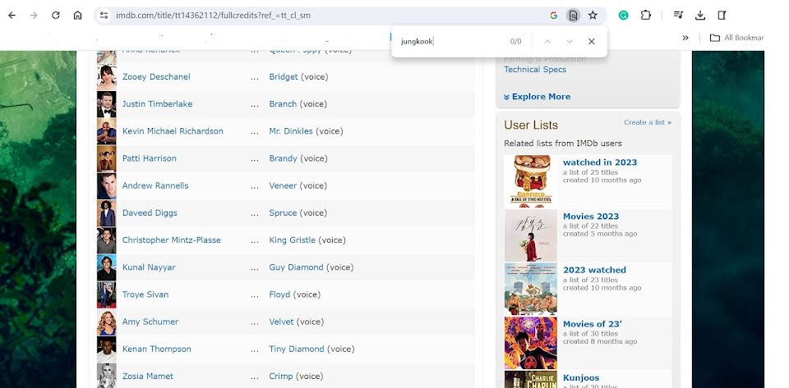The image size is (789, 388).
Task: Open the "Movies of 23'" list
Action: 593,324
